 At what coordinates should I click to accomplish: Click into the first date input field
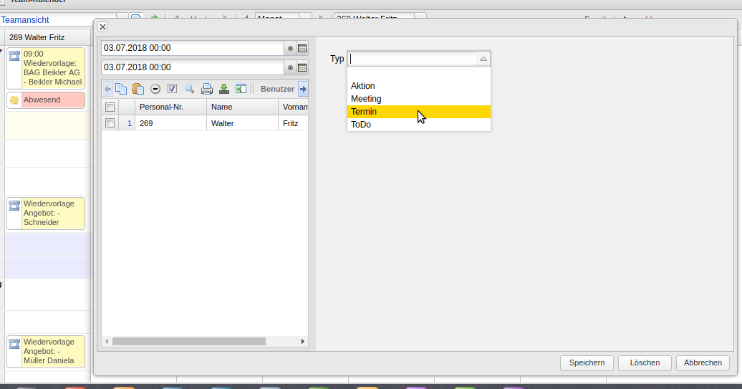[x=192, y=48]
